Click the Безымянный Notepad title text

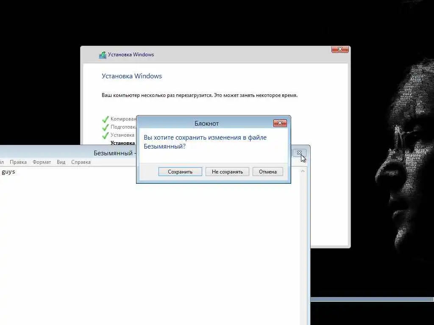[x=113, y=153]
